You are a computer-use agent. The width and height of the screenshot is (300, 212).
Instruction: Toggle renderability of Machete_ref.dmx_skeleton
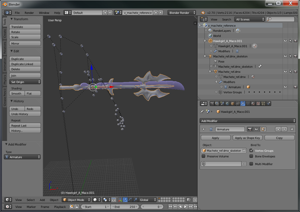coord(296,56)
